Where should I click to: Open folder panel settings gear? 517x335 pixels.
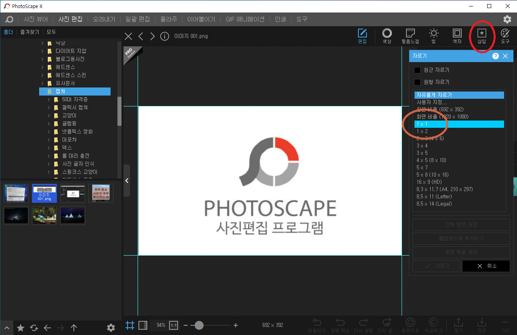[111, 328]
